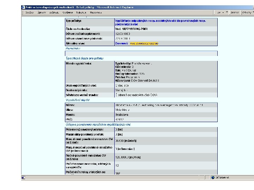The image size is (254, 190).
Task: Select the Bratislava city value
Action: tap(122, 115)
